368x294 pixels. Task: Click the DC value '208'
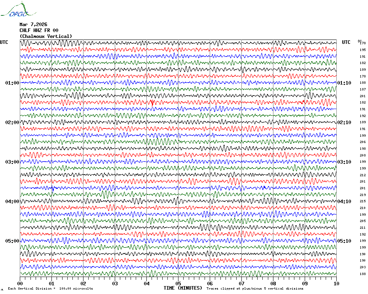click(362, 155)
